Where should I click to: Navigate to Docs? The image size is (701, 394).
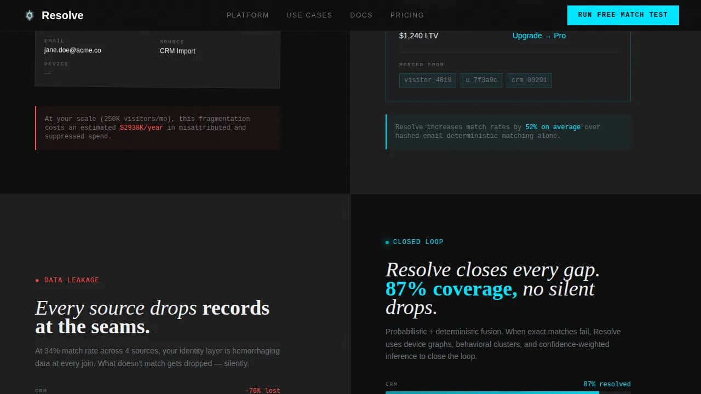coord(361,15)
